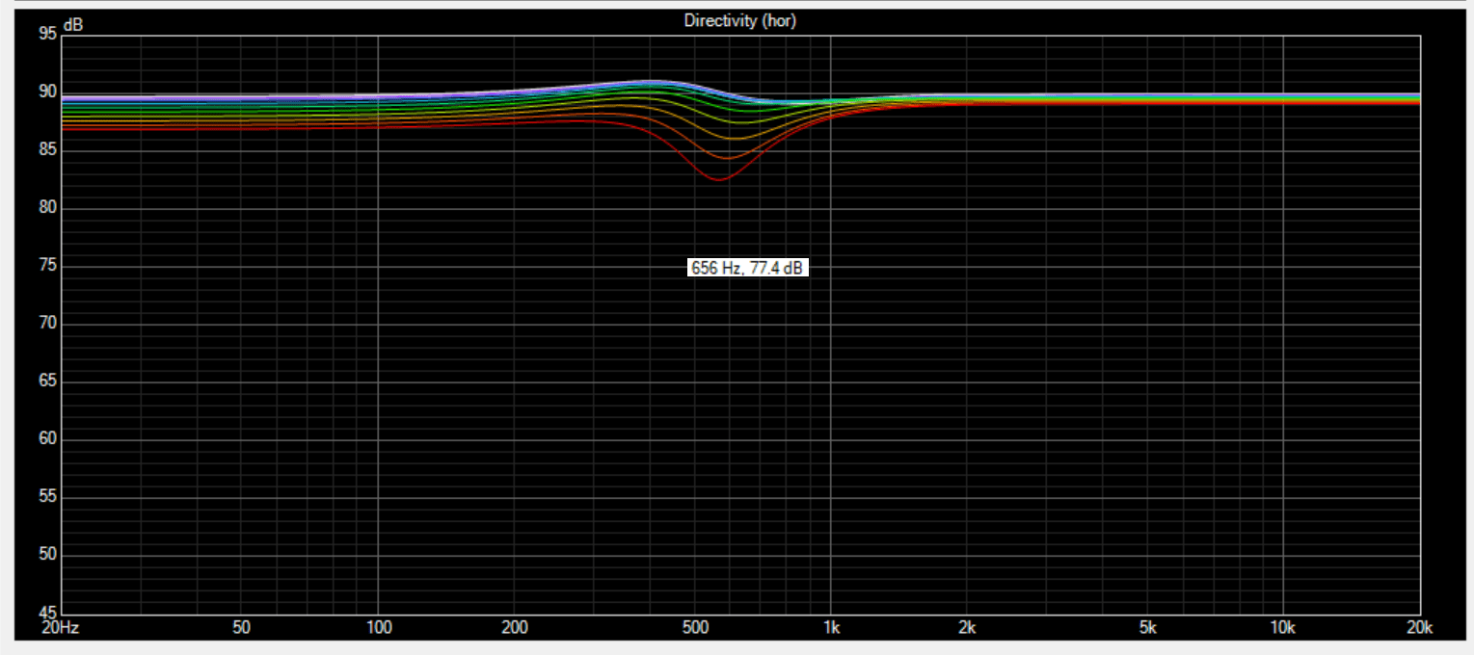Viewport: 1474px width, 655px height.
Task: Click the 75 label on the dB axis
Action: point(48,266)
